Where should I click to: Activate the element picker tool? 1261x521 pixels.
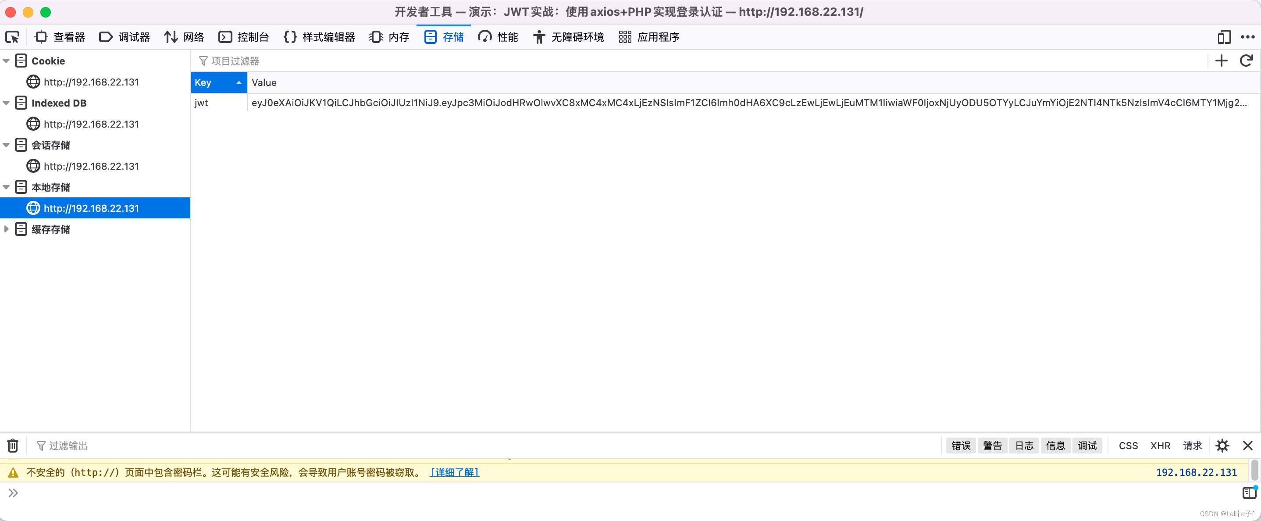[12, 37]
